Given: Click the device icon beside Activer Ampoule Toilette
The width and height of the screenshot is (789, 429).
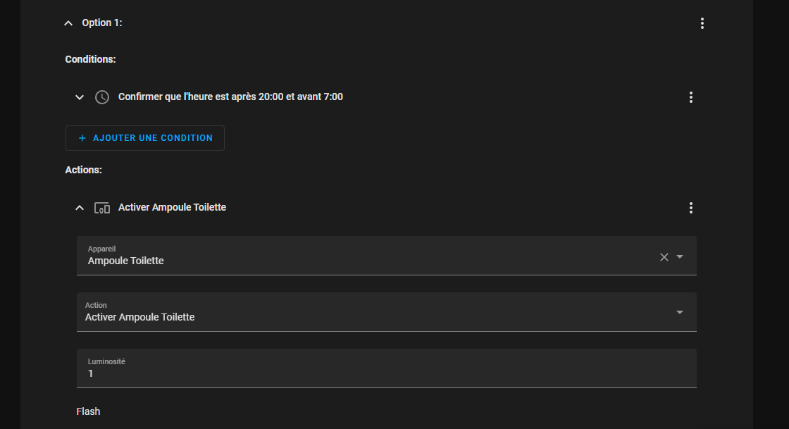Looking at the screenshot, I should pos(102,208).
